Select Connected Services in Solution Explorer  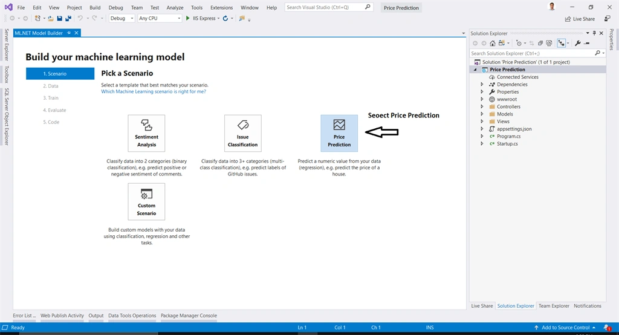(517, 77)
